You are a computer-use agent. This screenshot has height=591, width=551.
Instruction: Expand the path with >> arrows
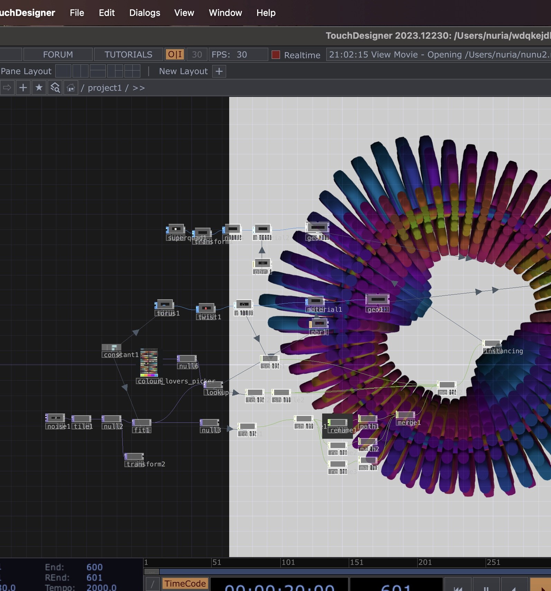point(139,88)
